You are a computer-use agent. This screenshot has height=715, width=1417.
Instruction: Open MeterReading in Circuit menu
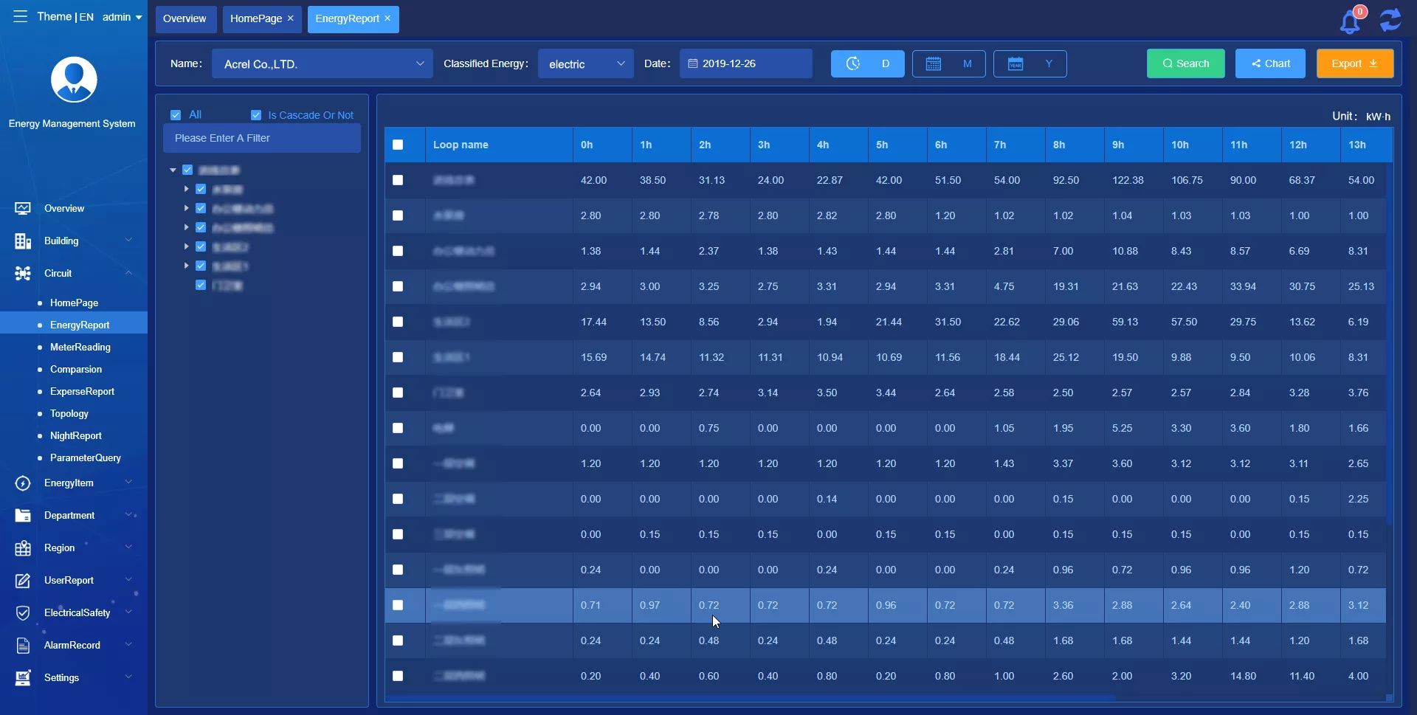pos(80,347)
